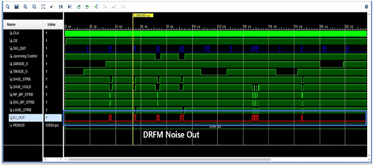Zoom out of the waveform

pyautogui.click(x=34, y=7)
